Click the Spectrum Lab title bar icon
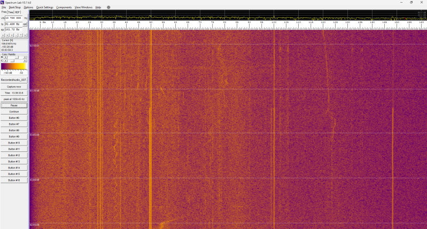The image size is (427, 229). click(3, 3)
